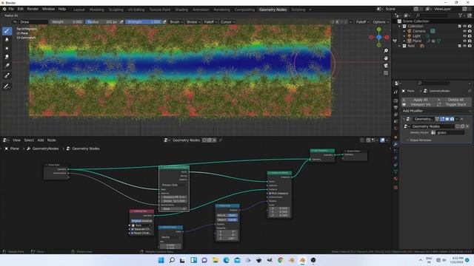Expand the field collection in outliner

tap(400, 46)
